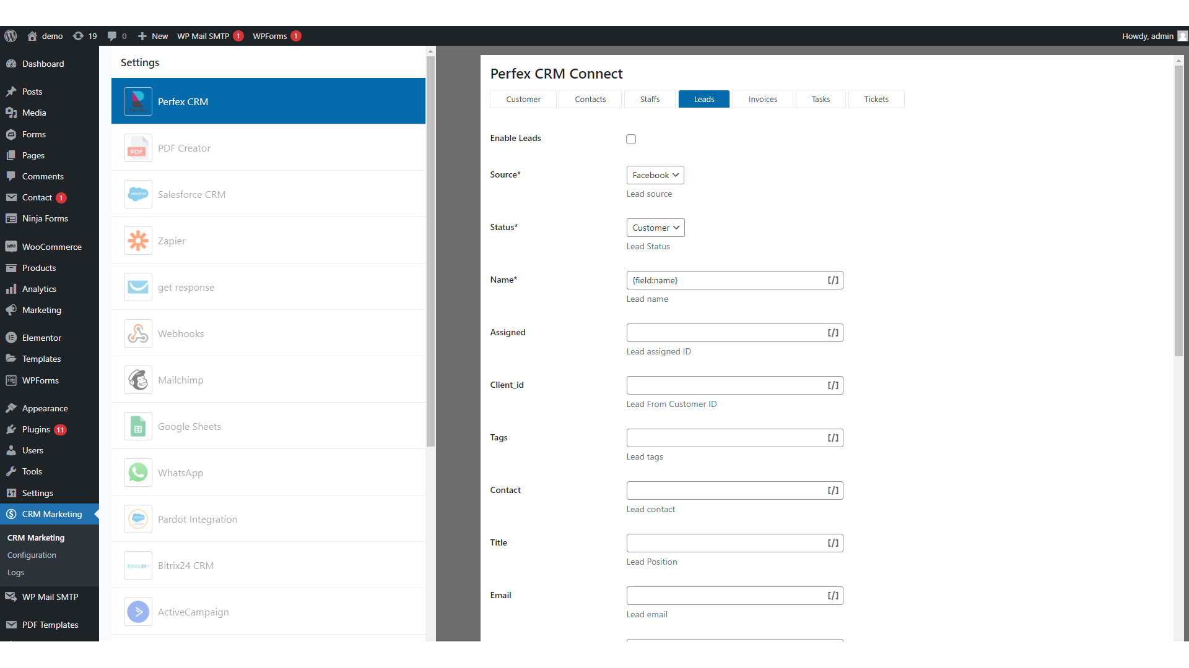Click the Webhooks integration icon
Image resolution: width=1189 pixels, height=668 pixels.
(137, 333)
